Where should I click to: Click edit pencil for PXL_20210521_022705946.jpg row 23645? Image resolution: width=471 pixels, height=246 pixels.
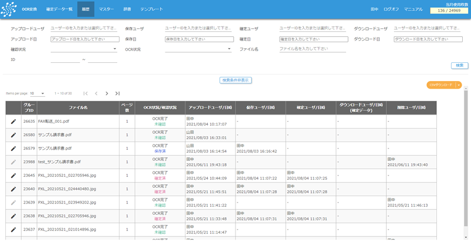click(x=14, y=175)
